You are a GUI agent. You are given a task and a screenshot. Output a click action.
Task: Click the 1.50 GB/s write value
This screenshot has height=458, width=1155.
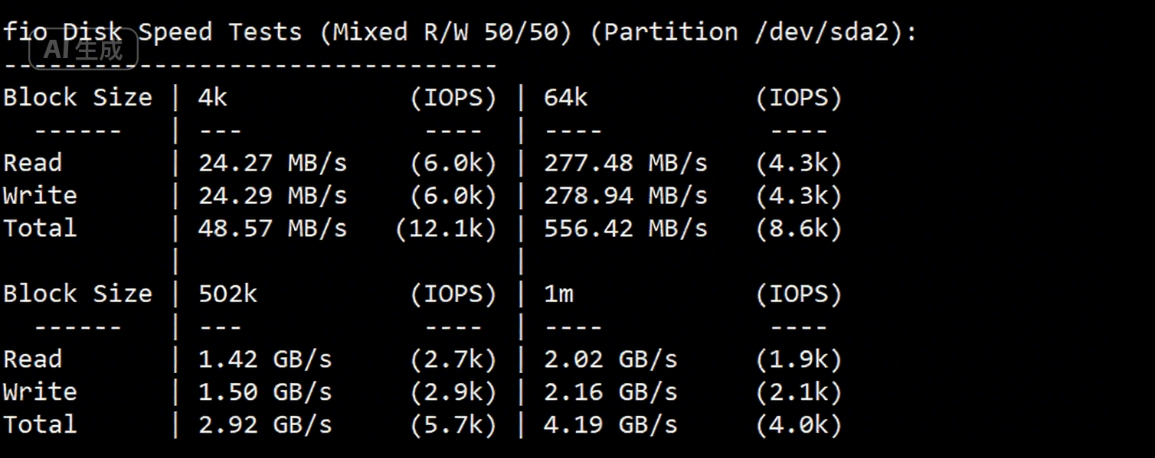pyautogui.click(x=265, y=392)
